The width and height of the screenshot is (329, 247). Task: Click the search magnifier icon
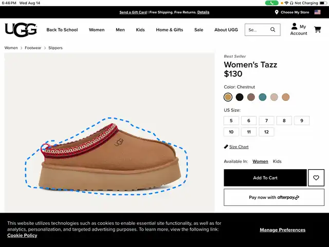273,30
